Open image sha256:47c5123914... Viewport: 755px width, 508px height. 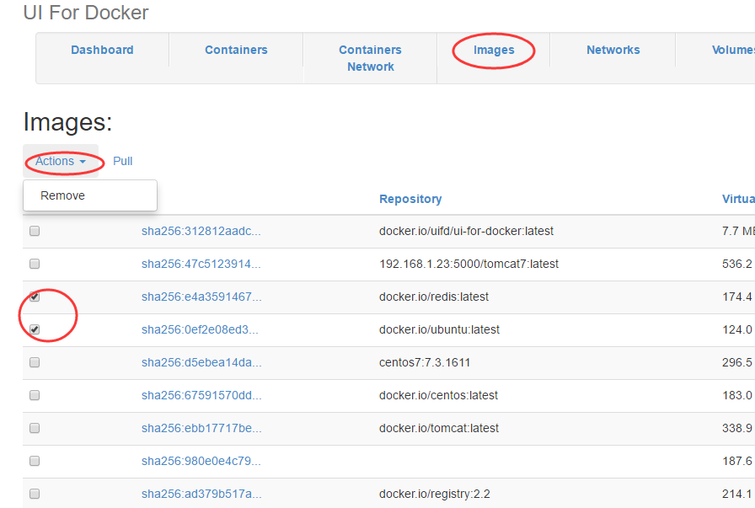(x=201, y=264)
